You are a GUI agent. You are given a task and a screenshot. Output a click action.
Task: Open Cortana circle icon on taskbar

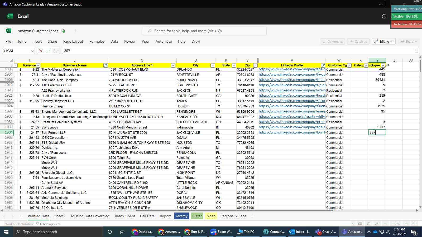coord(110,232)
